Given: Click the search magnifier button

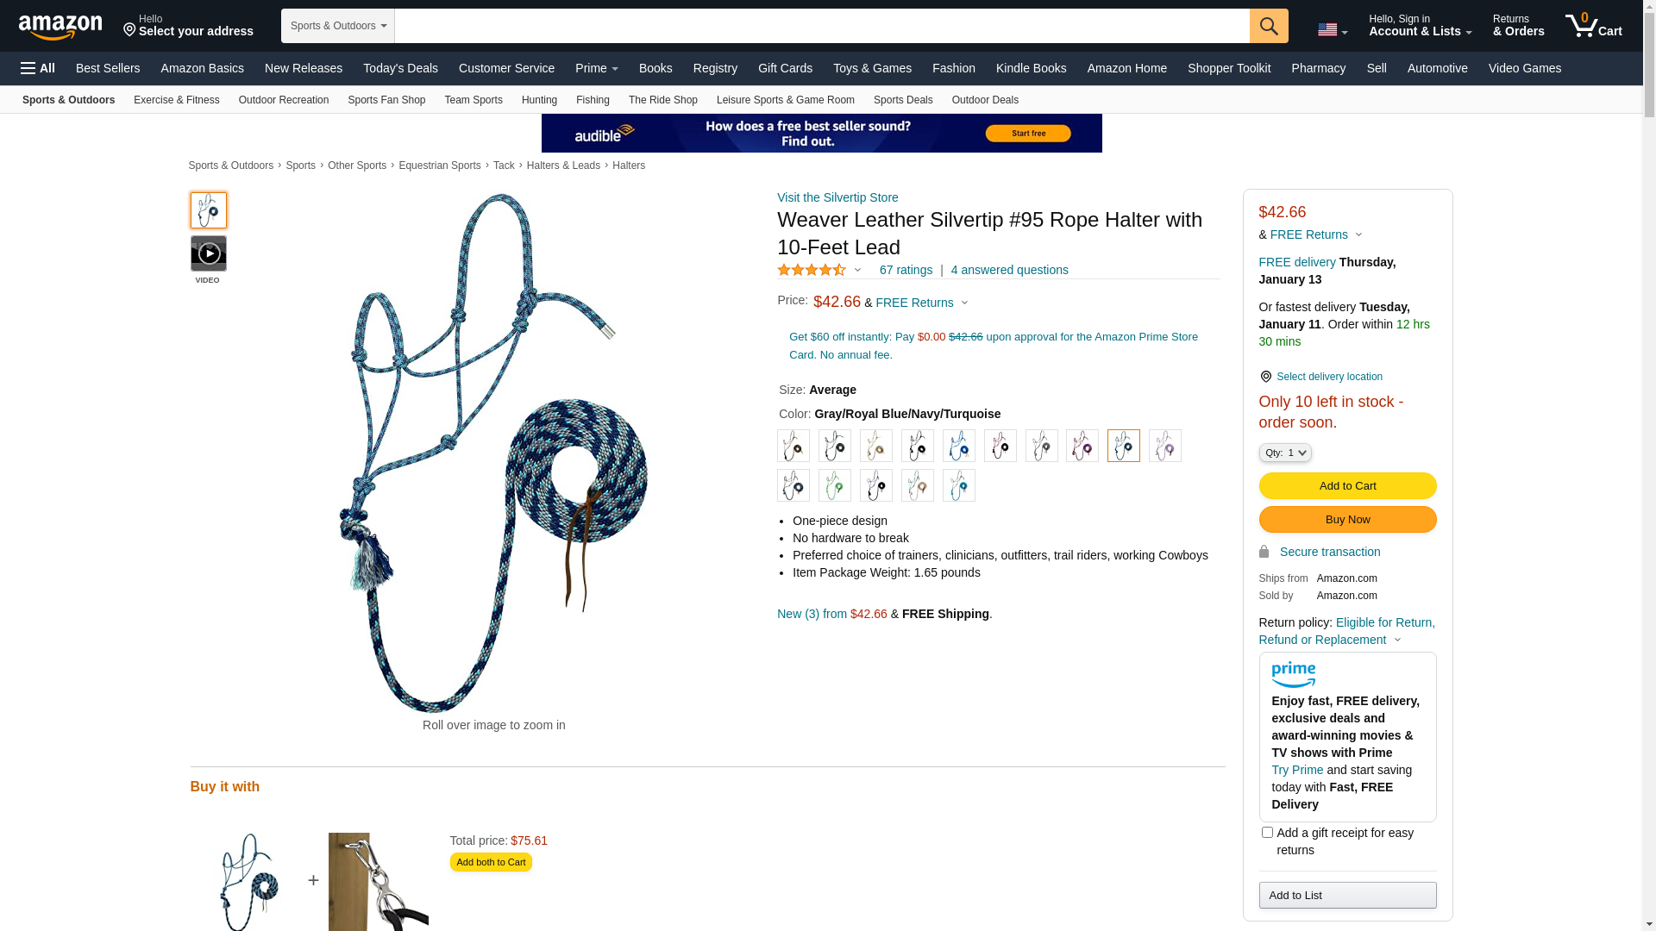Looking at the screenshot, I should [1269, 26].
